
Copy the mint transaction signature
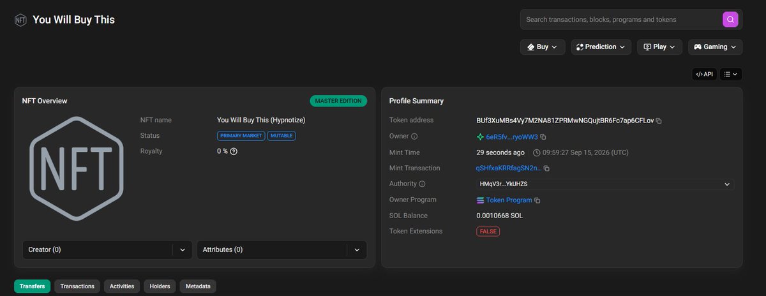546,168
